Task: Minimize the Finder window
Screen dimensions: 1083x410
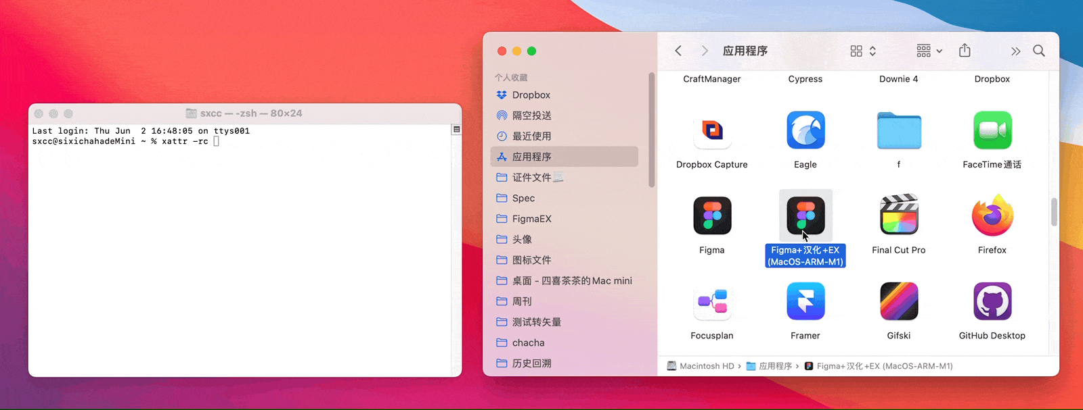Action: (516, 51)
